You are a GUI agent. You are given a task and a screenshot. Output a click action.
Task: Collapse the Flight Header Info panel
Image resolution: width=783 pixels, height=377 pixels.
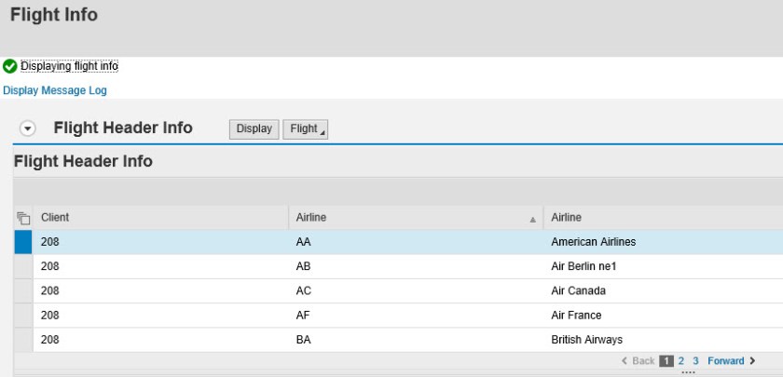[x=28, y=129]
